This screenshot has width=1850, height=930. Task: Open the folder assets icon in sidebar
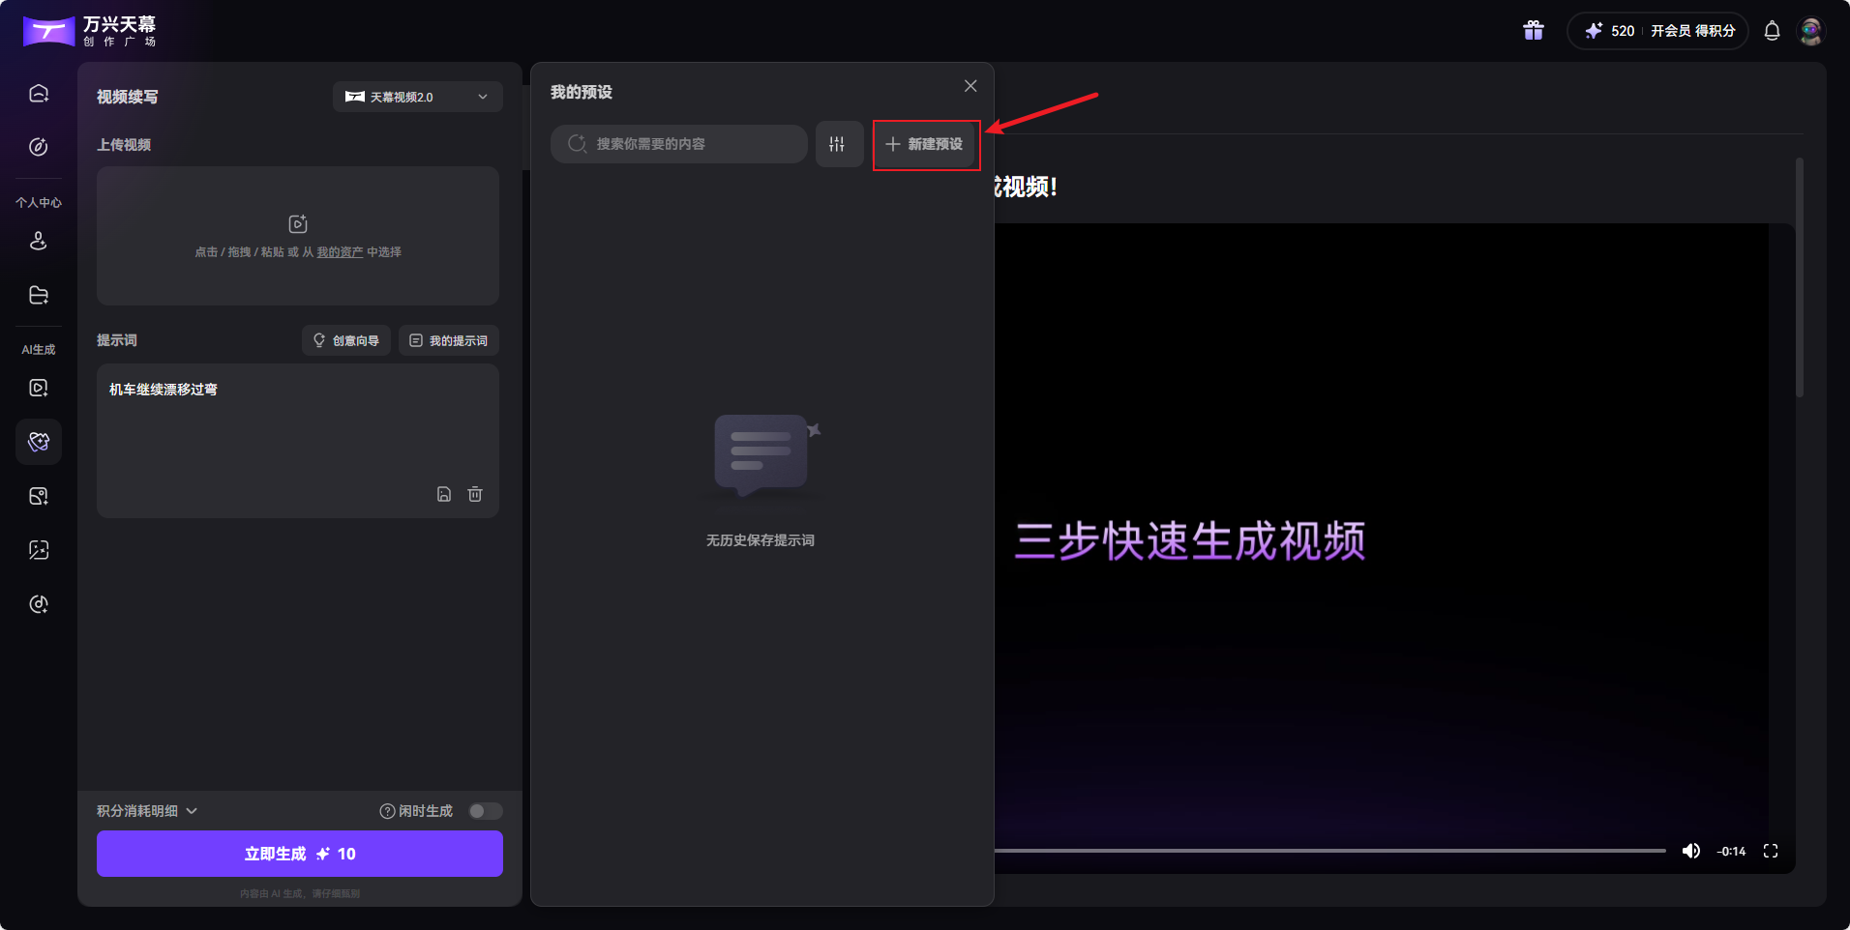39,295
